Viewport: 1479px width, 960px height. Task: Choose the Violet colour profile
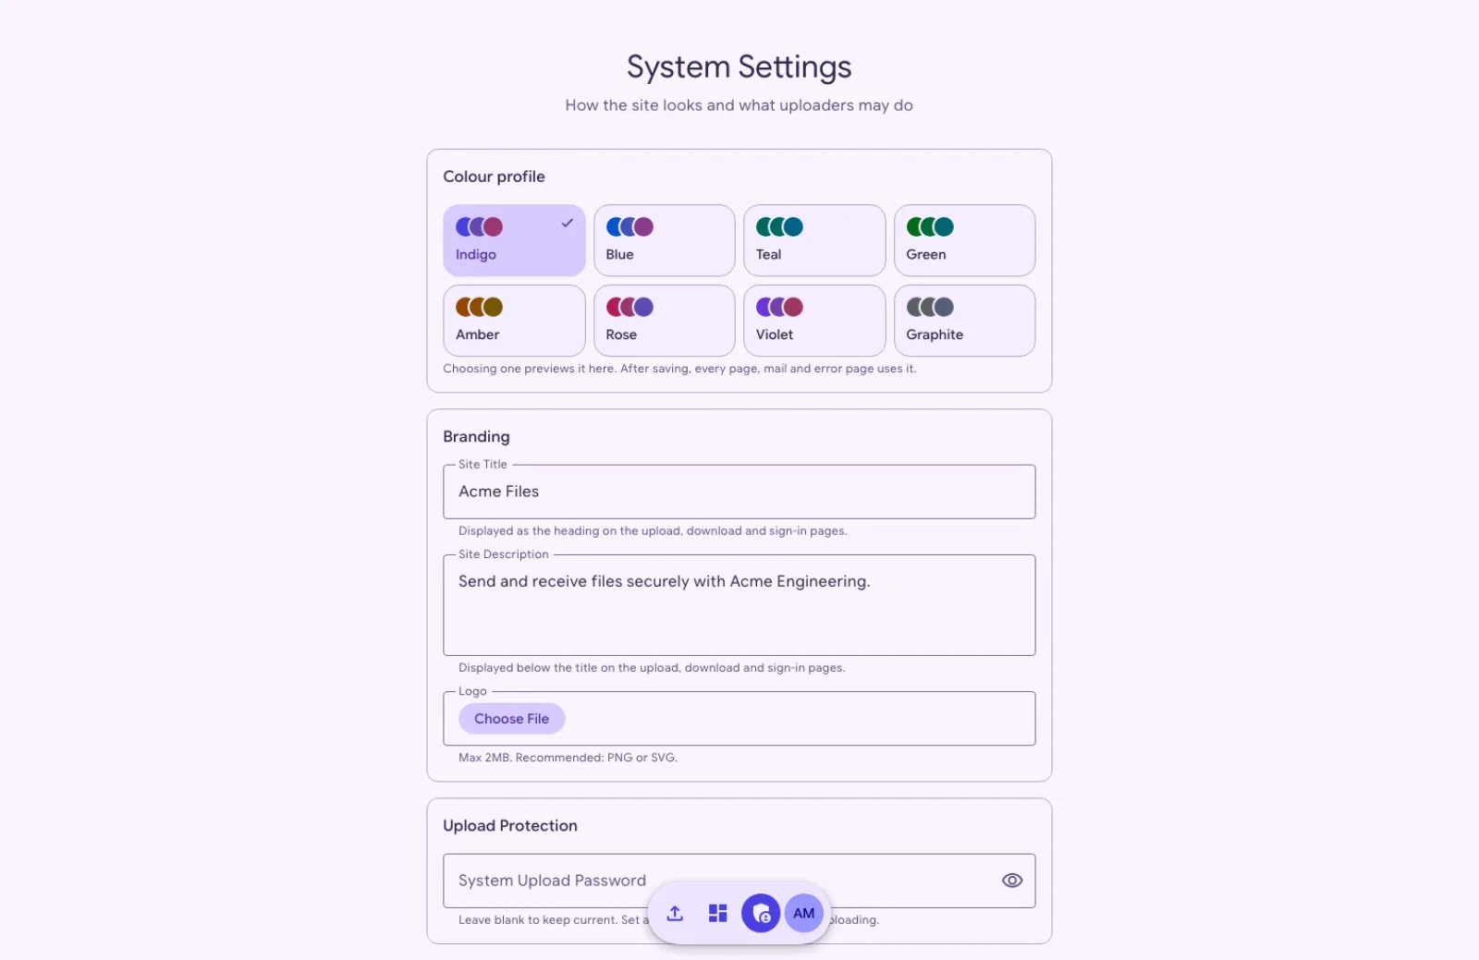pos(814,321)
